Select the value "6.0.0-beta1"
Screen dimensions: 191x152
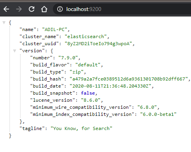pyautogui.click(x=158, y=114)
